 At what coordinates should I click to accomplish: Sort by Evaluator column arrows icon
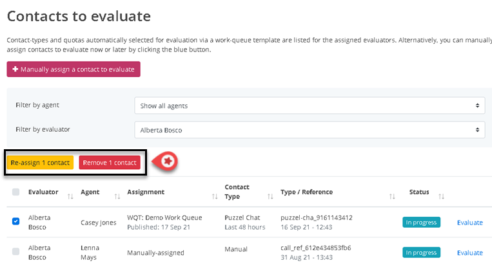[70, 196]
